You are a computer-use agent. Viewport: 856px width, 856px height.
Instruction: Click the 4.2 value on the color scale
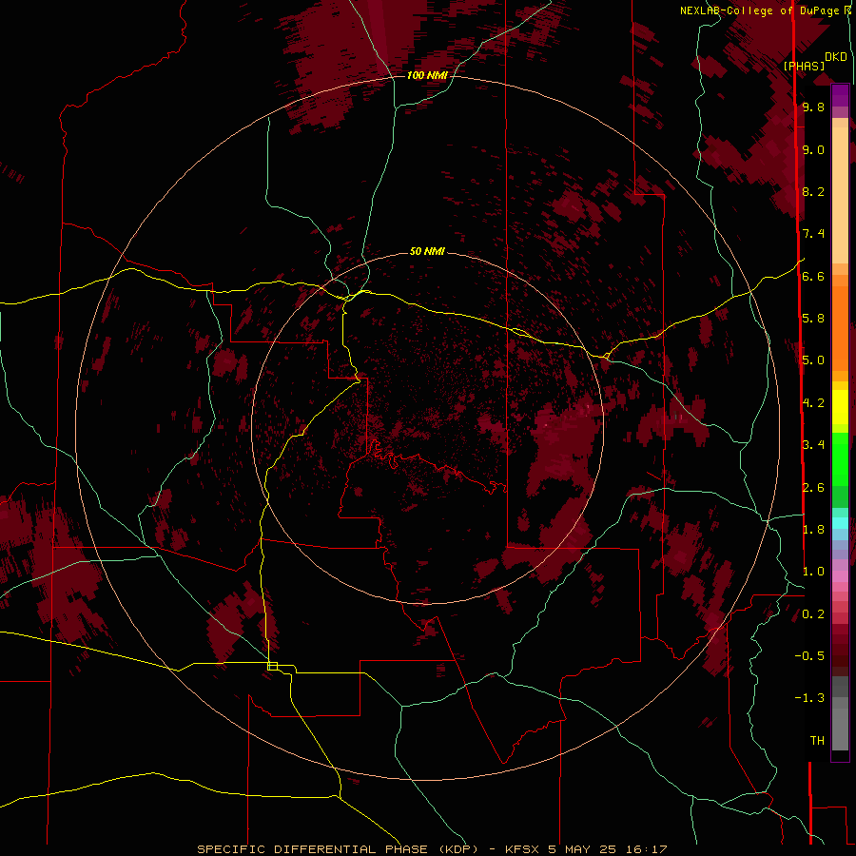[813, 403]
